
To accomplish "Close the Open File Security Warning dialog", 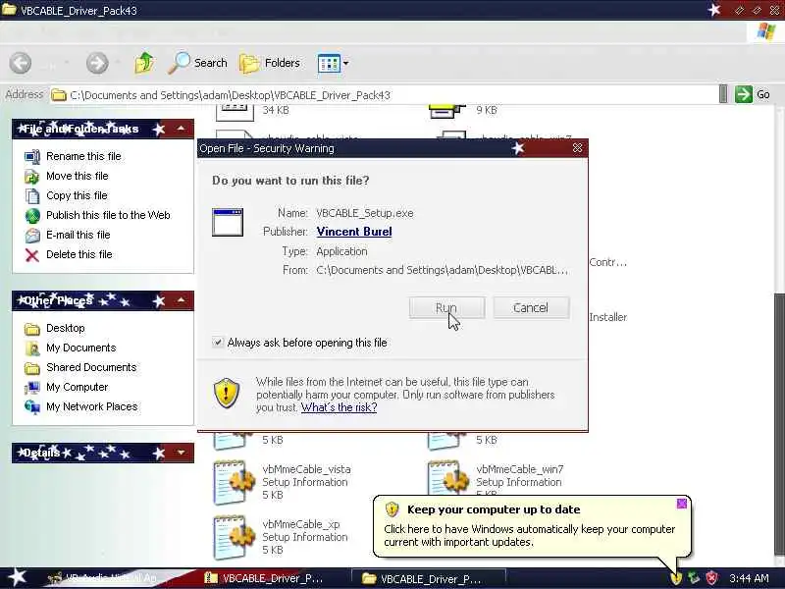I will 577,148.
